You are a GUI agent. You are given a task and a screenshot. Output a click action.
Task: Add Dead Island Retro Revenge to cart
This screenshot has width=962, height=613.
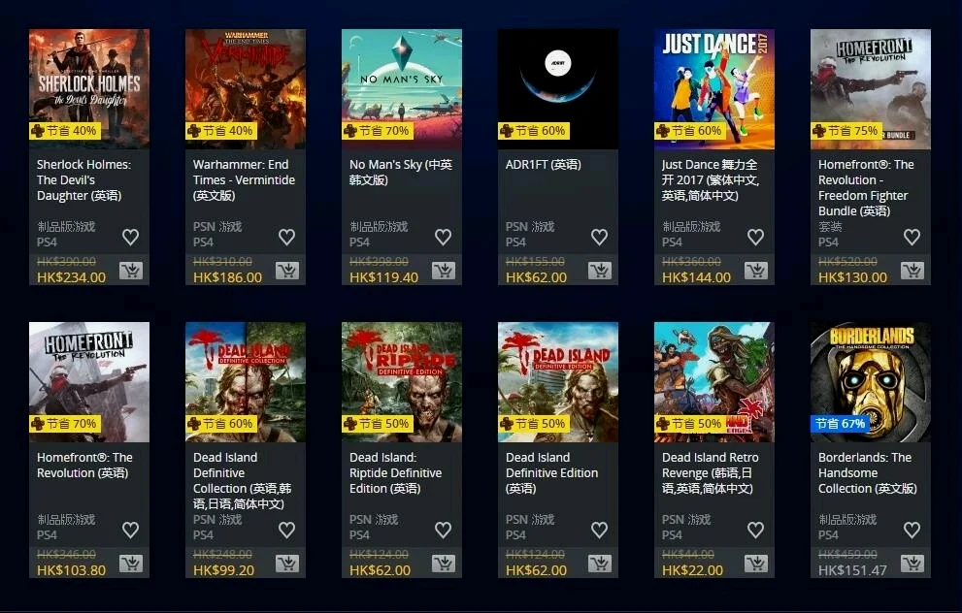[756, 564]
